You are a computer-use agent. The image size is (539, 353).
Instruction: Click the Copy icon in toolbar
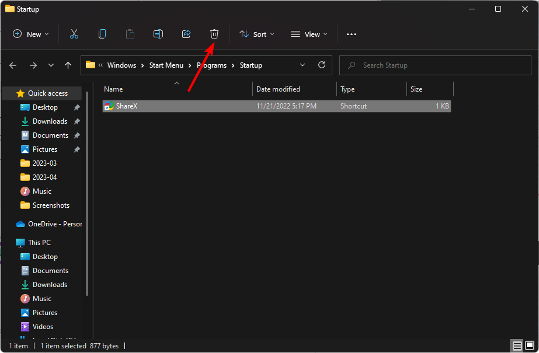pos(102,34)
